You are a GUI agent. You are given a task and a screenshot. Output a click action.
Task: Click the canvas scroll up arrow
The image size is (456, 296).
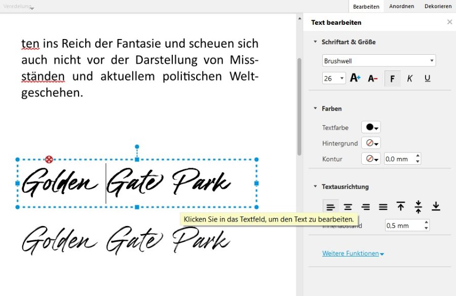299,18
